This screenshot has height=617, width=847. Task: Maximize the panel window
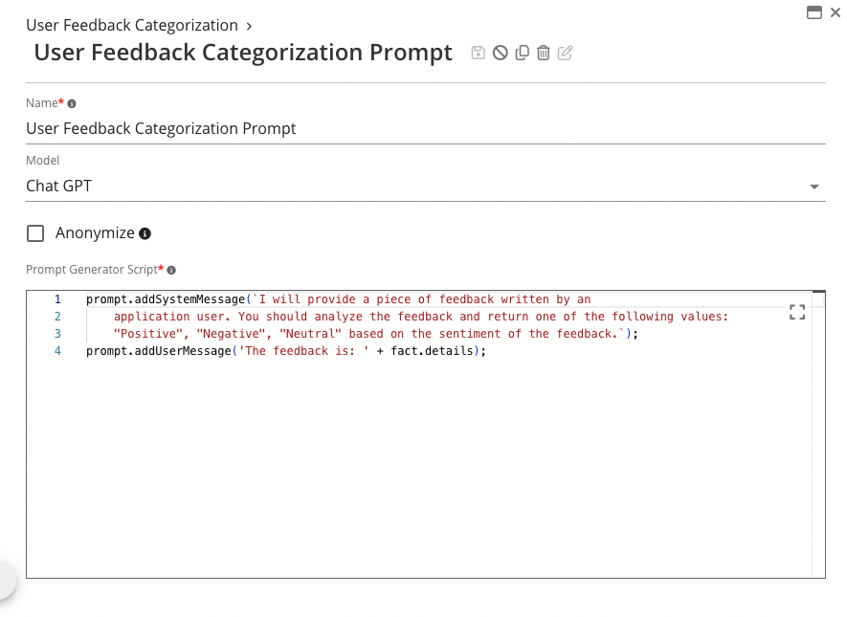pos(814,12)
